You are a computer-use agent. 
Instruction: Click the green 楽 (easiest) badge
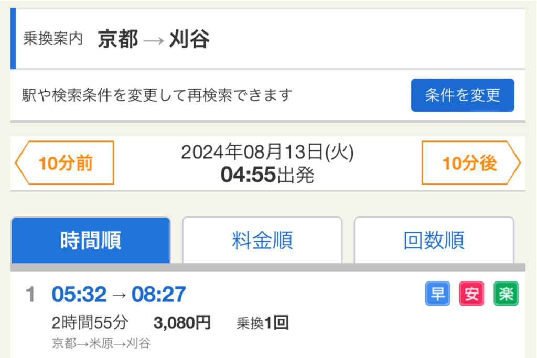click(x=506, y=294)
